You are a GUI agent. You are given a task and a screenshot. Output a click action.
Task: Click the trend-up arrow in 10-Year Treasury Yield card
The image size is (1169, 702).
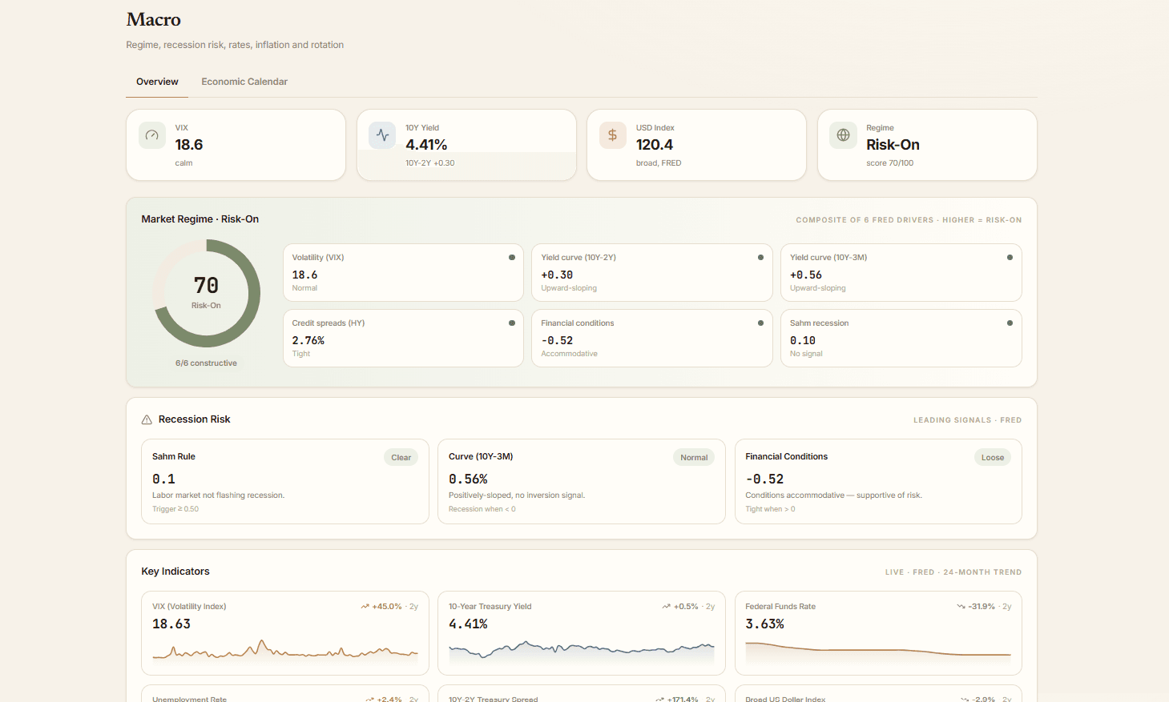tap(667, 607)
